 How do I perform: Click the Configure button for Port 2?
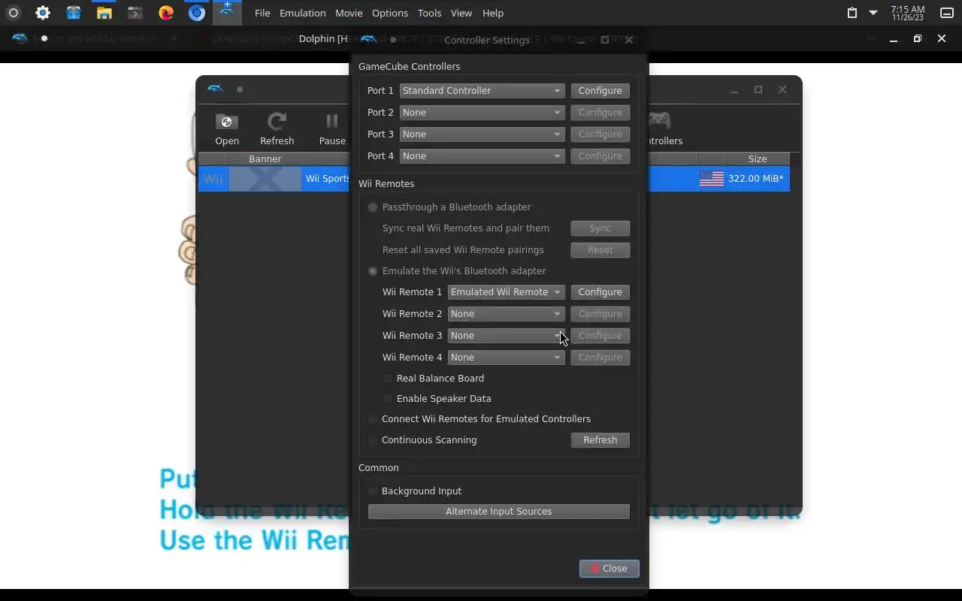click(x=600, y=112)
